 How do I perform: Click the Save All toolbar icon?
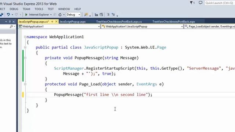(x=1, y=15)
